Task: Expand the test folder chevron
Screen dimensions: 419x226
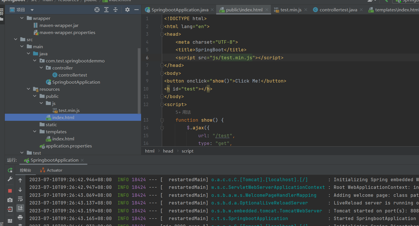Action: (x=22, y=153)
